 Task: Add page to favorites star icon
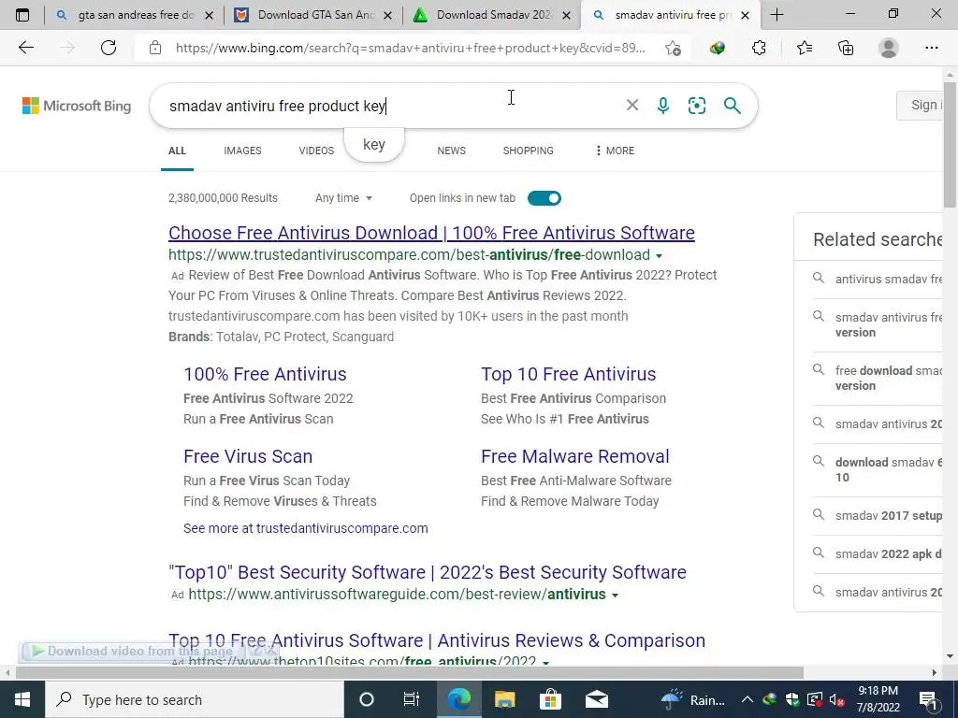[673, 49]
